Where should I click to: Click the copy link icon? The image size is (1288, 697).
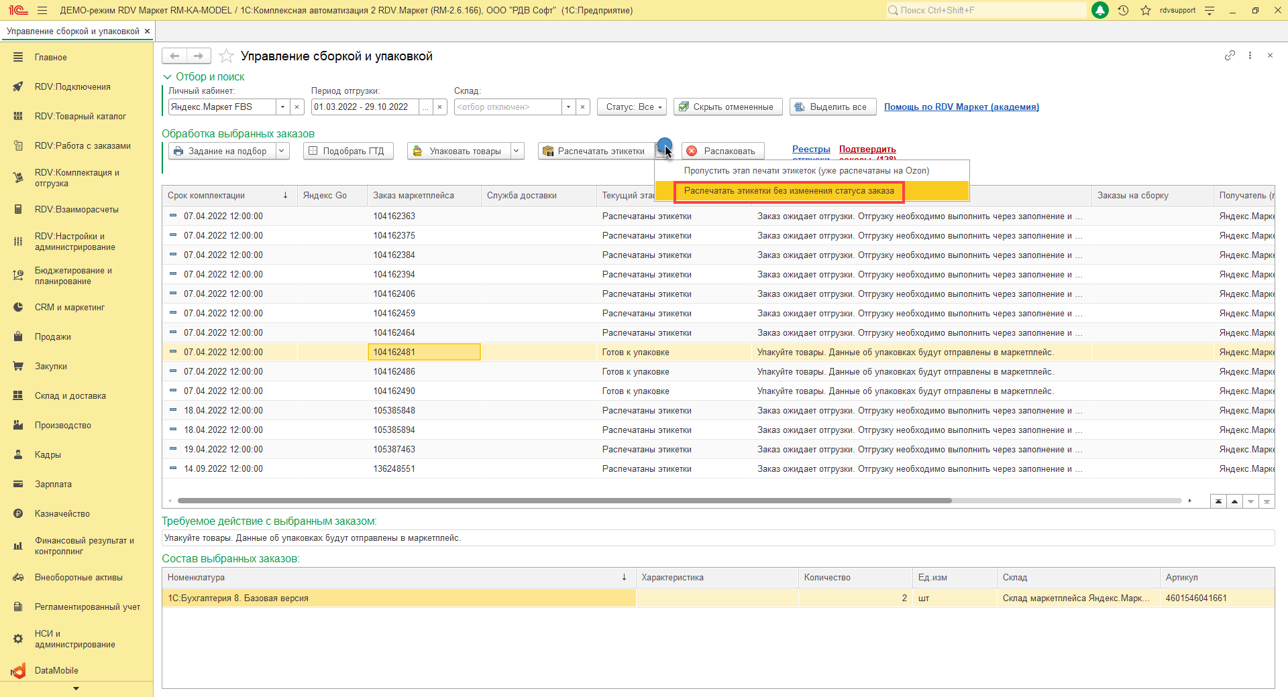pyautogui.click(x=1230, y=56)
